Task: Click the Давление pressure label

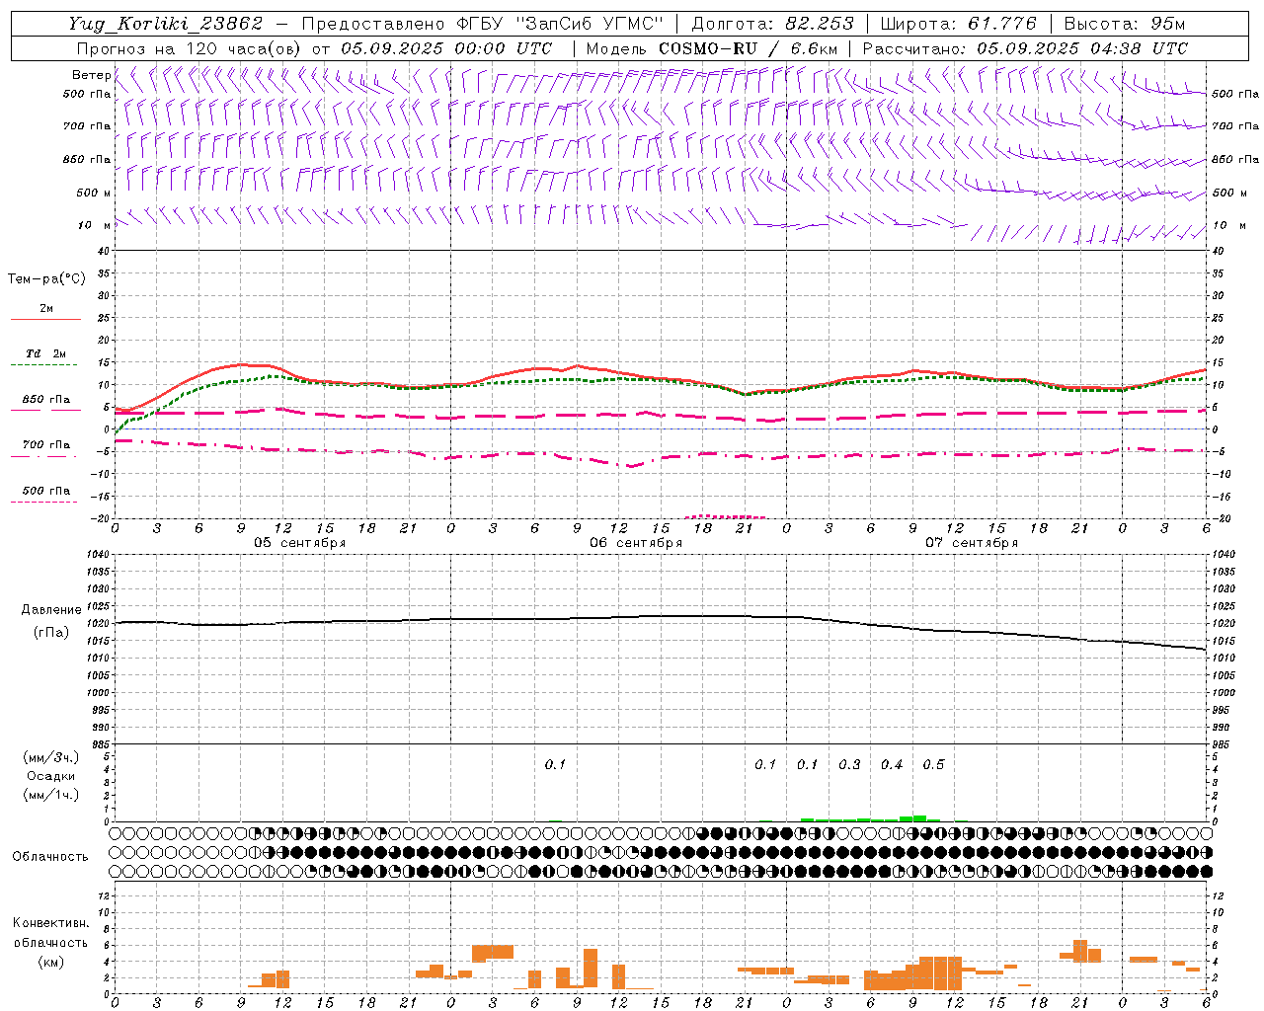Action: [50, 610]
